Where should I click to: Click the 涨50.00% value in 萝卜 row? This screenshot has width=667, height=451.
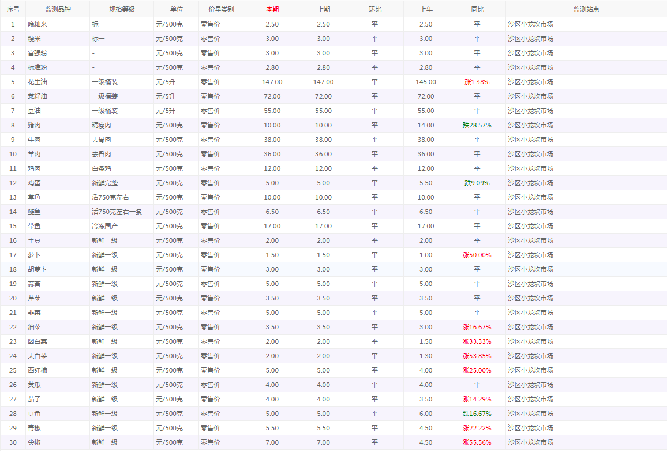pos(477,255)
